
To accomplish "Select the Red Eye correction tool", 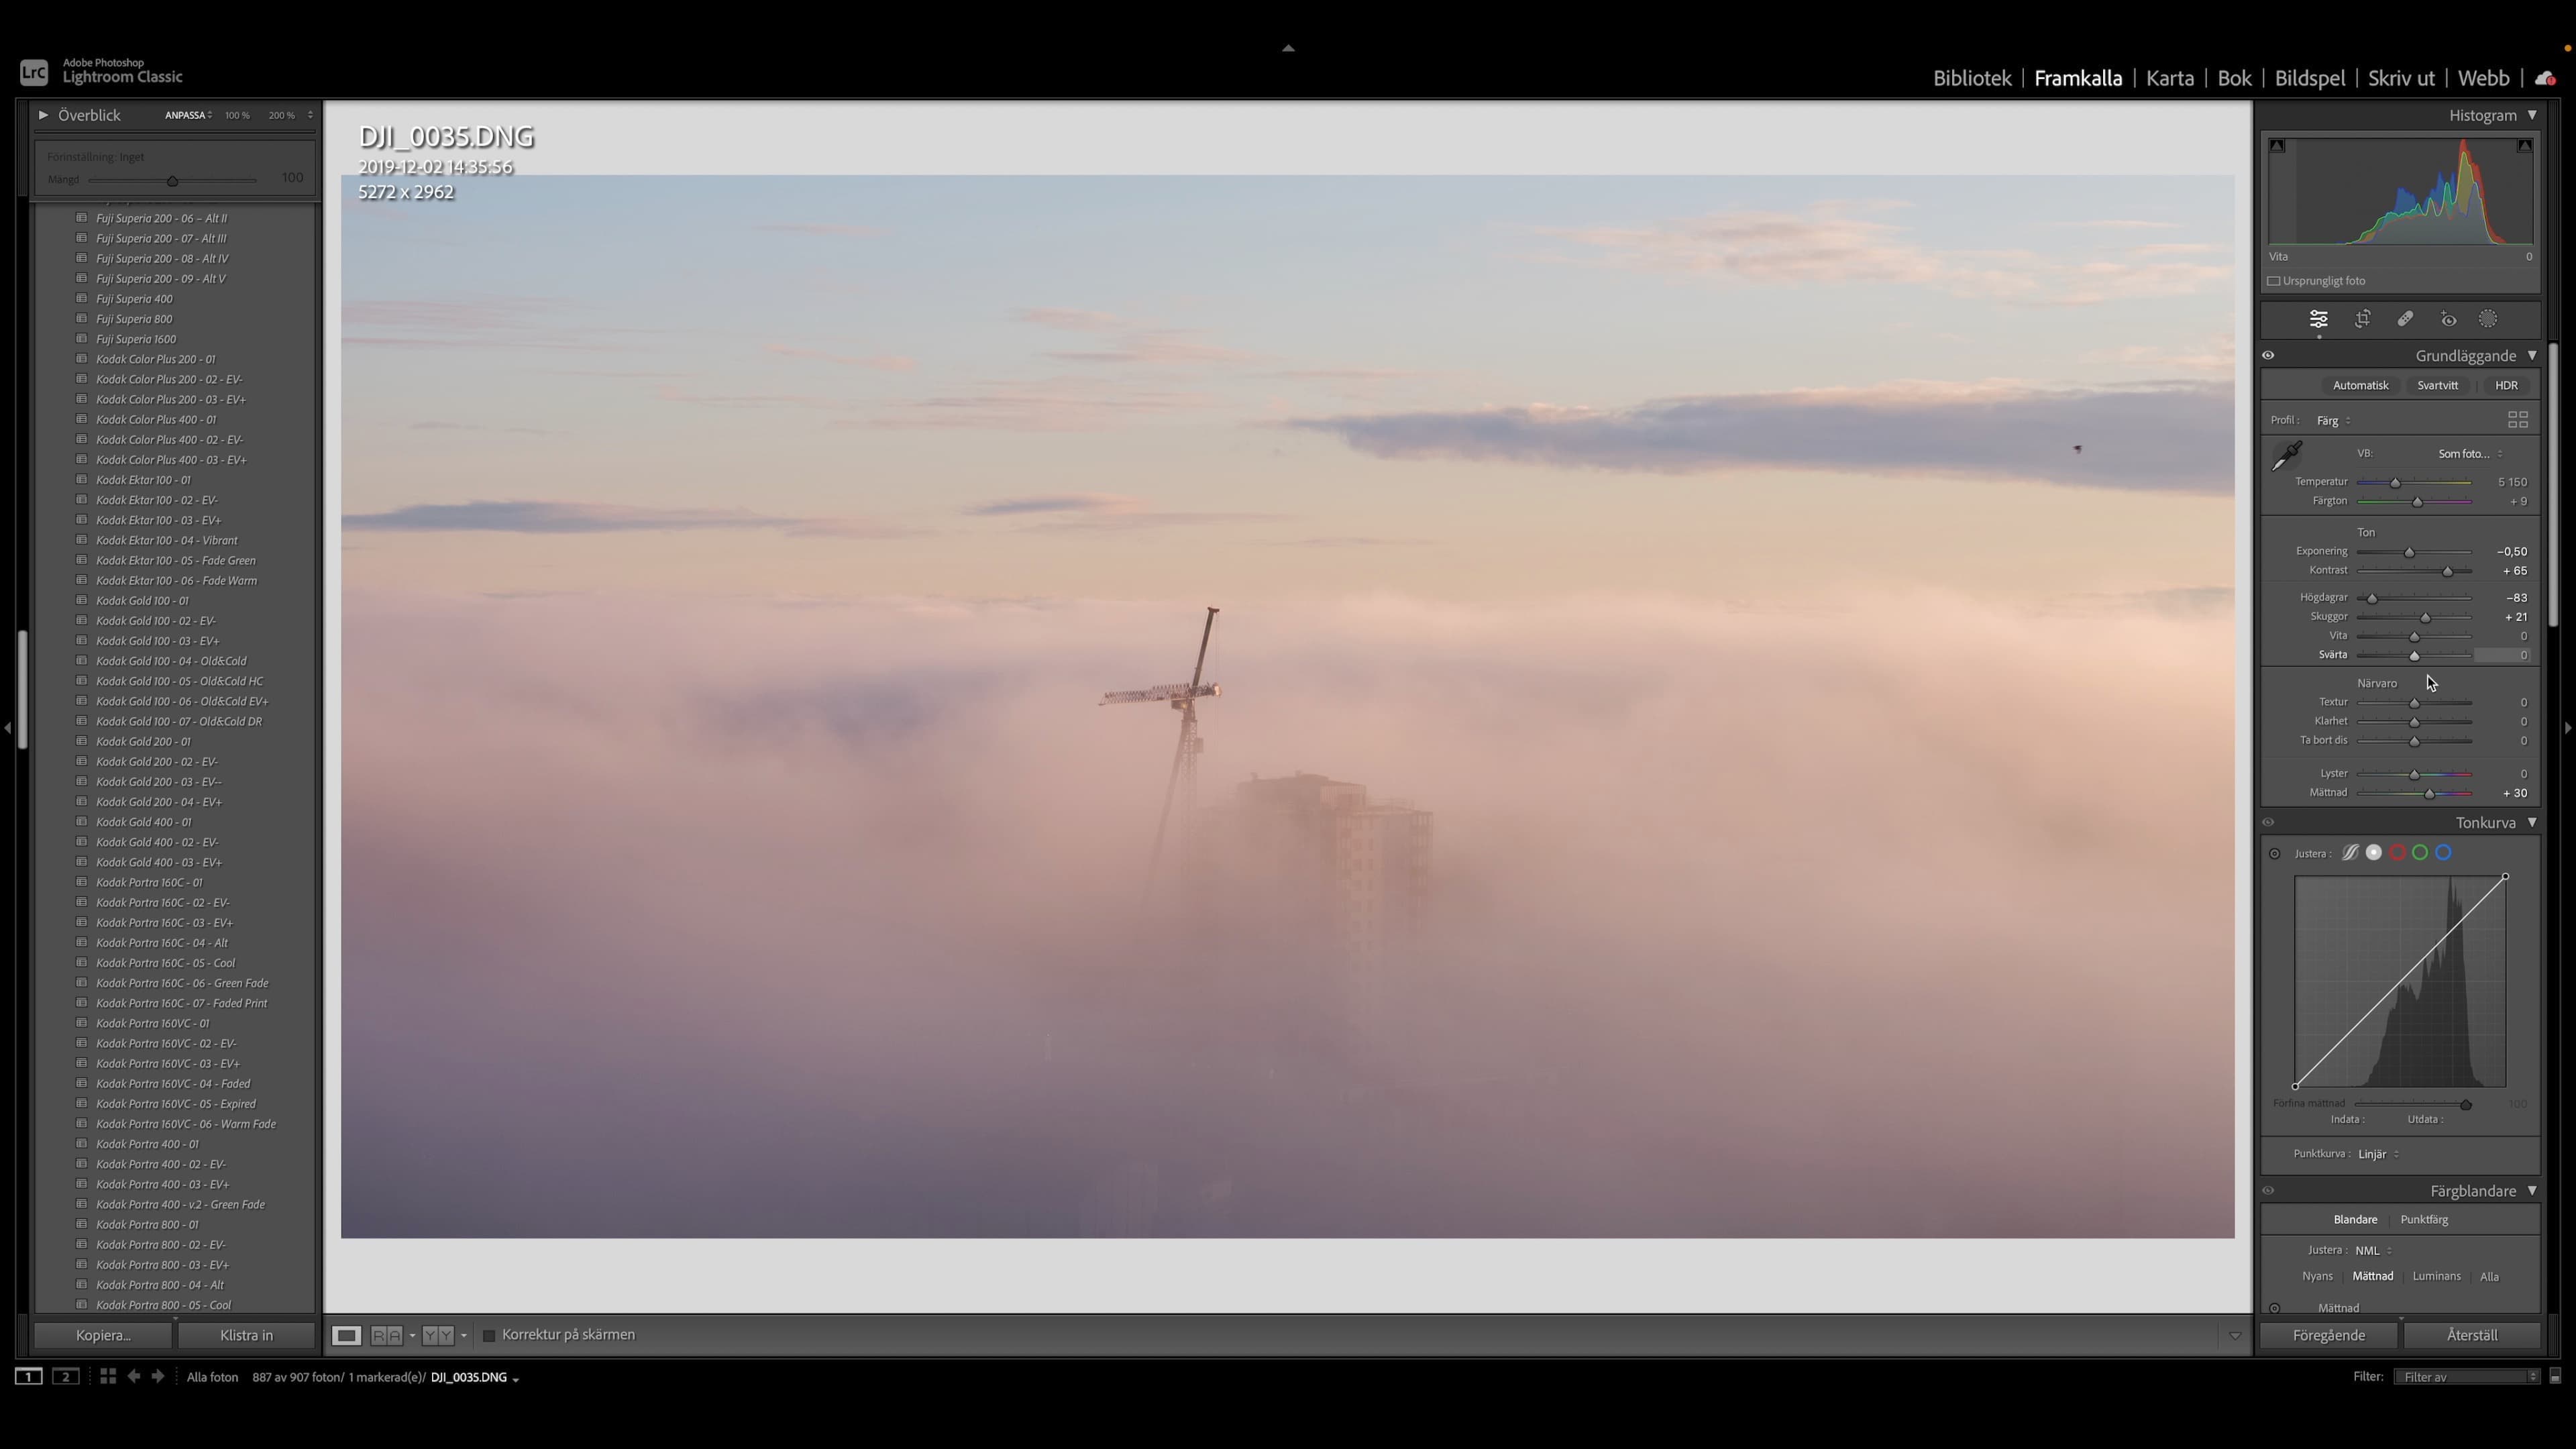I will click(x=2448, y=319).
